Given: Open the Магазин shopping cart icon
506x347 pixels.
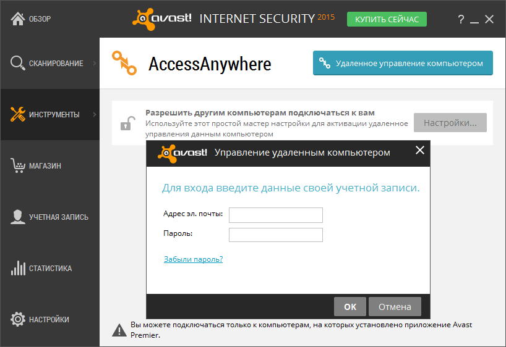Looking at the screenshot, I should pyautogui.click(x=17, y=165).
